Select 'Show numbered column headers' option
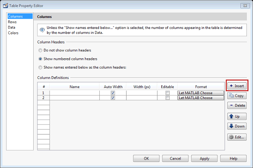This screenshot has width=253, height=168. click(41, 59)
